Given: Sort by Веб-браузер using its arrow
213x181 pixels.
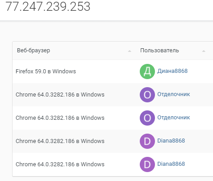Looking at the screenshot, I should coord(129,51).
